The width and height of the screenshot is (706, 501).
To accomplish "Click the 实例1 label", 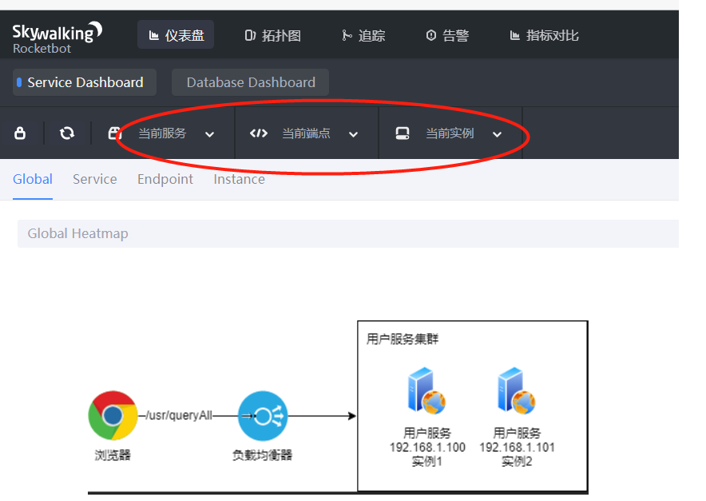I will click(x=426, y=461).
